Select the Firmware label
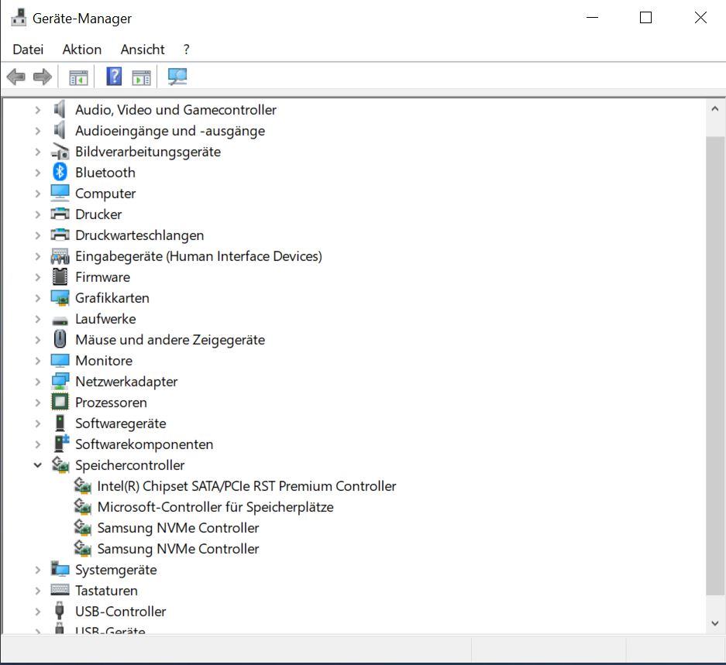Viewport: 726px width, 665px height. point(103,276)
